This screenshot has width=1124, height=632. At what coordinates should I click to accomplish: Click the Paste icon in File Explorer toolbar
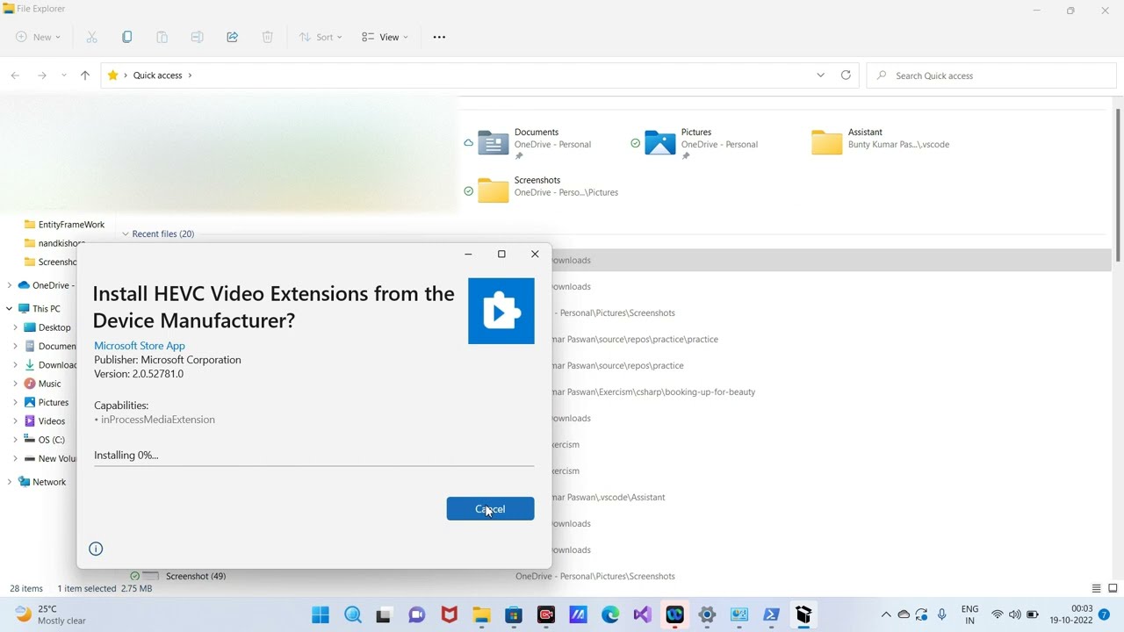[x=162, y=37]
